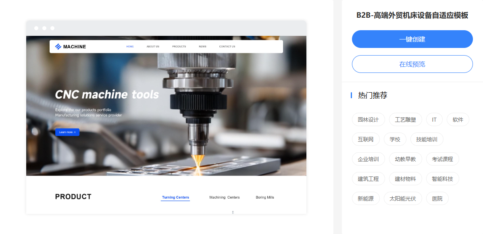Click the MACHINE logo icon
The height and width of the screenshot is (234, 483).
point(58,47)
